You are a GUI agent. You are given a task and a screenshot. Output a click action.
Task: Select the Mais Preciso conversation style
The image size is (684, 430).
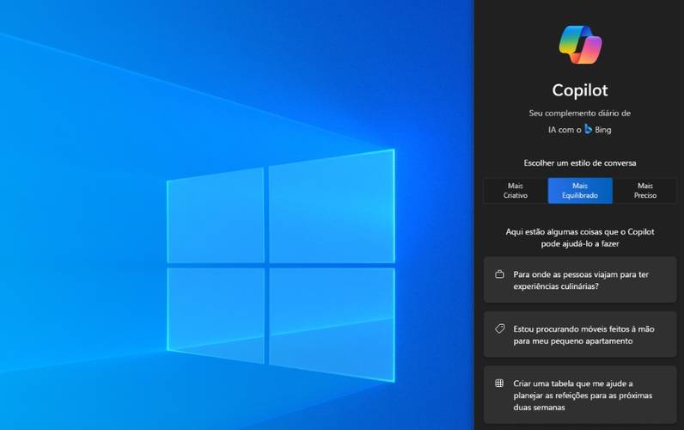pos(644,191)
